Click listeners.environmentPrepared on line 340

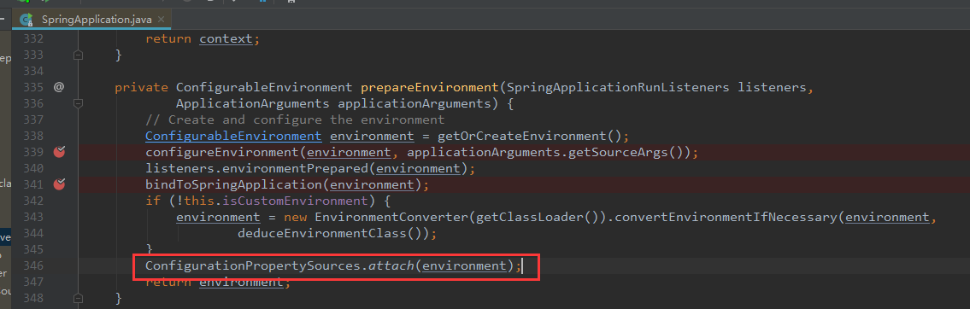[256, 168]
